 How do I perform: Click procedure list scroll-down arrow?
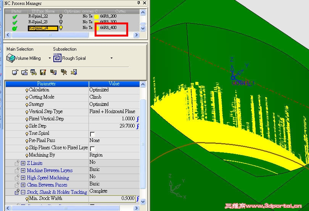143,28
